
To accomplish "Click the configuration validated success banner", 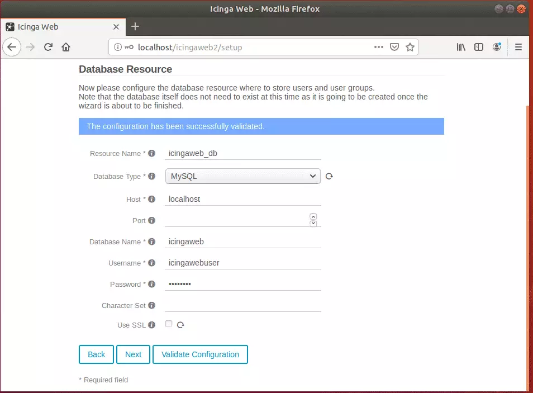I will [261, 126].
